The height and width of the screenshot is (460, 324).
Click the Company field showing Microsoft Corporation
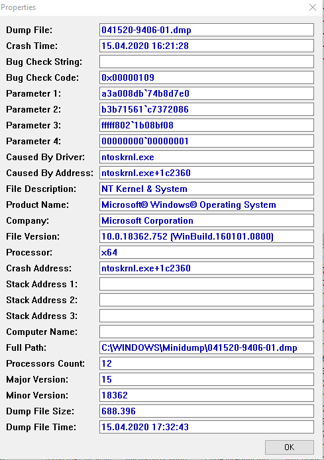coord(207,220)
